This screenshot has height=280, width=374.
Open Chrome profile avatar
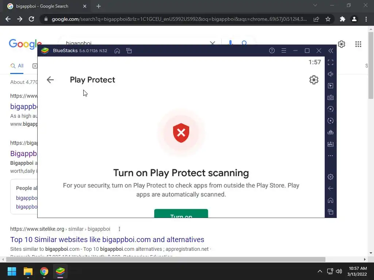354,19
